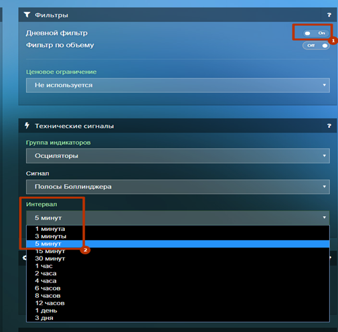
Task: Open help for Технические сигналы panel
Action: tap(329, 126)
